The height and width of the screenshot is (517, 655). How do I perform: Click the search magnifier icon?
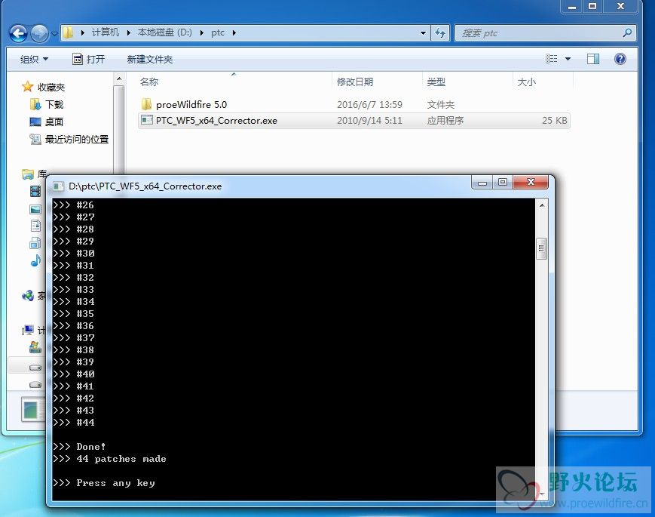627,32
